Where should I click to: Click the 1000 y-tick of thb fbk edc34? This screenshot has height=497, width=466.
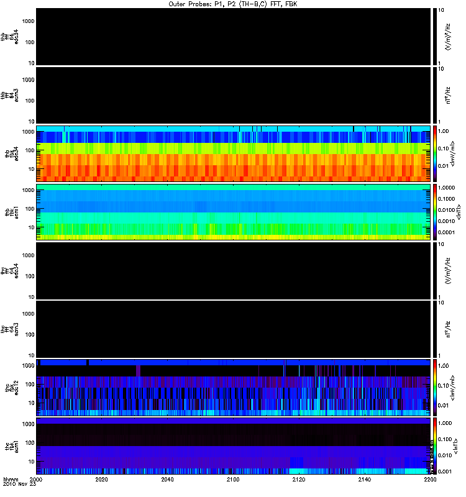coord(28,132)
